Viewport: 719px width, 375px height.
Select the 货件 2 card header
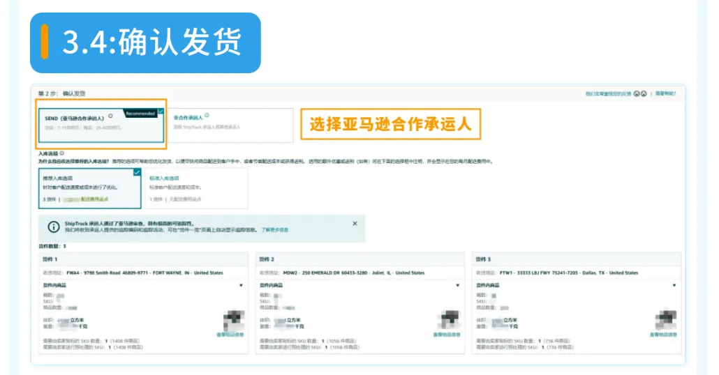coord(359,259)
